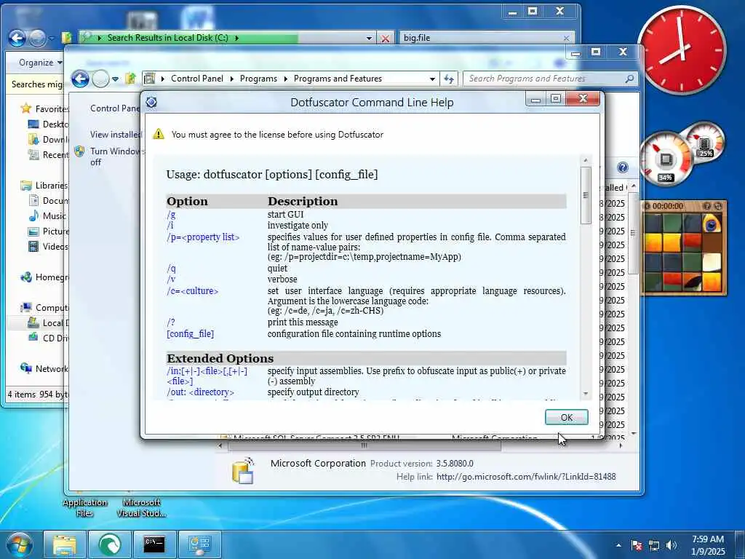This screenshot has height=559, width=745.
Task: Show hidden tray icons arrow
Action: (618, 544)
